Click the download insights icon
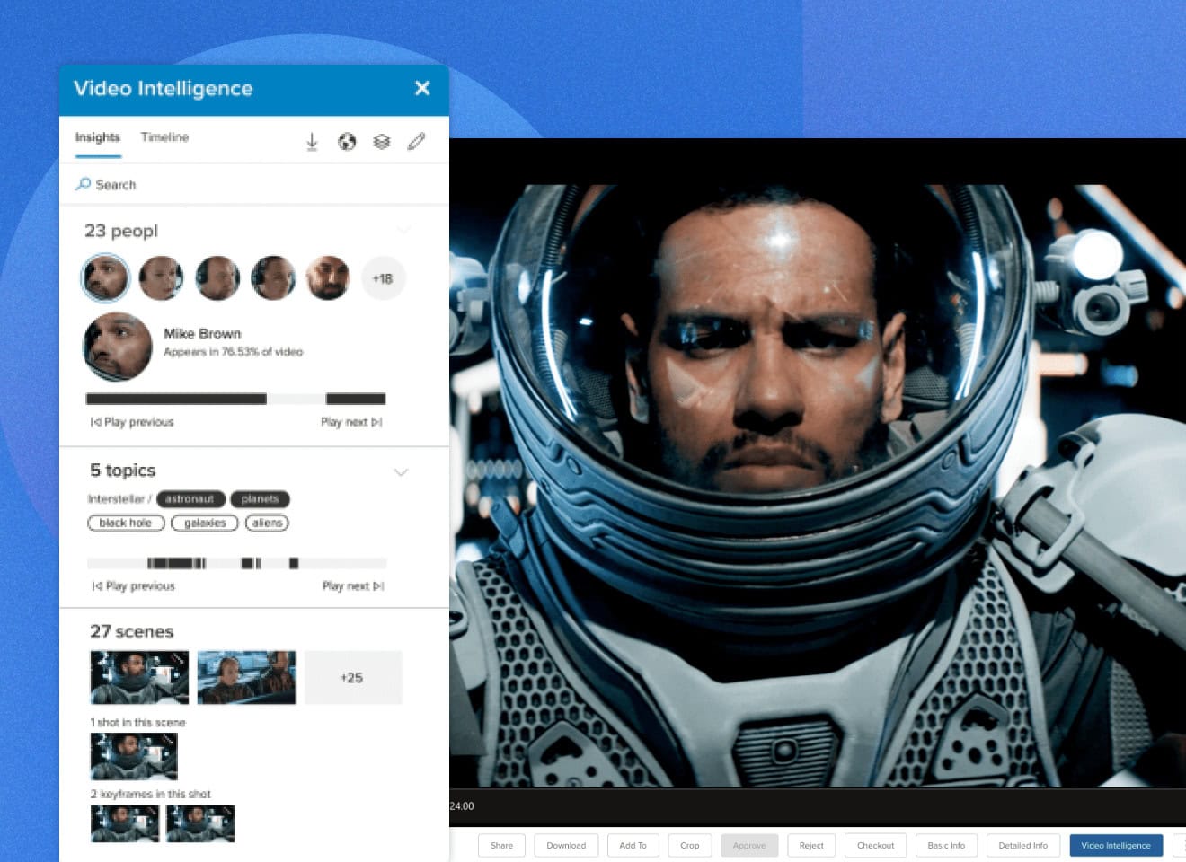Viewport: 1186px width, 862px height. pyautogui.click(x=312, y=141)
